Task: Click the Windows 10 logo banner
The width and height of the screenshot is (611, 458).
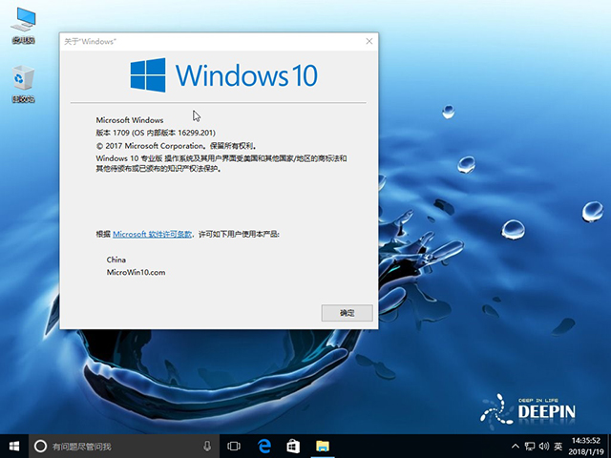Action: click(x=224, y=75)
